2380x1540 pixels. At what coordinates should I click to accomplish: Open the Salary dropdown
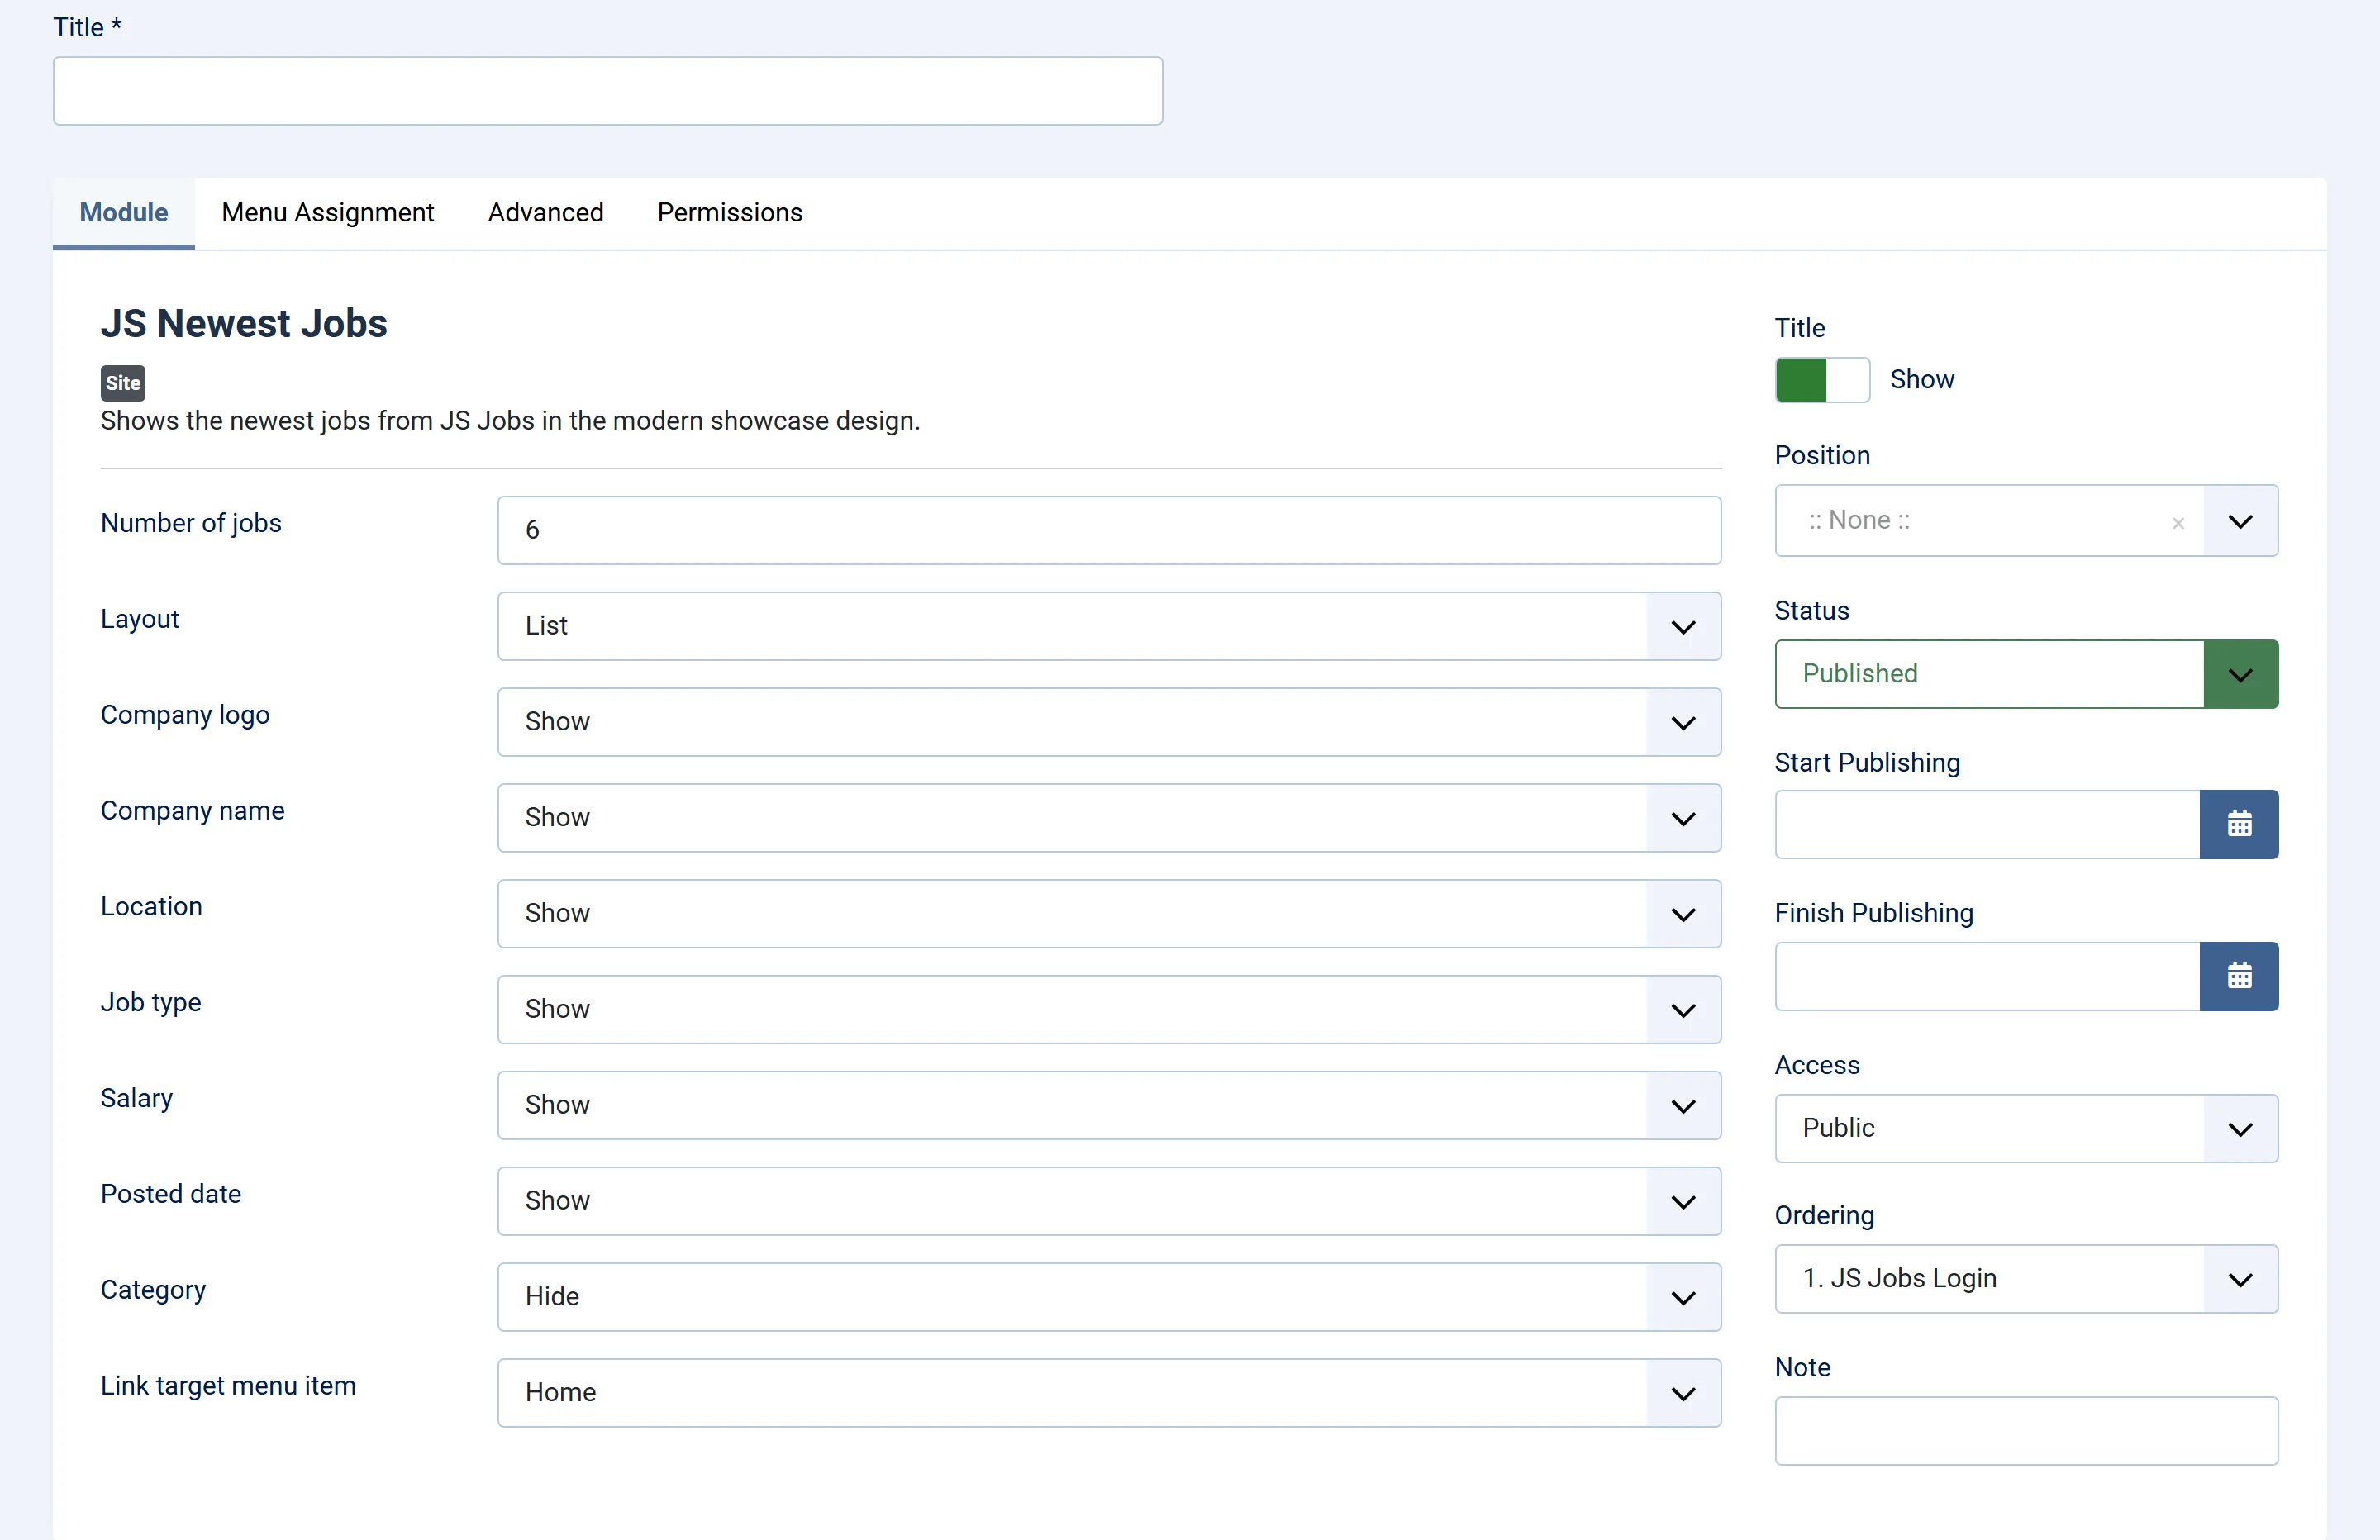click(1108, 1106)
